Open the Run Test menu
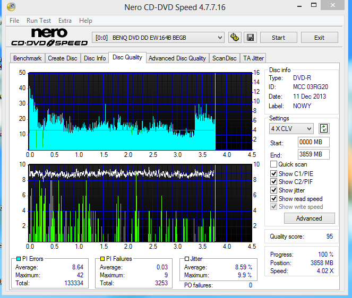This screenshot has width=352, height=298. [x=39, y=21]
